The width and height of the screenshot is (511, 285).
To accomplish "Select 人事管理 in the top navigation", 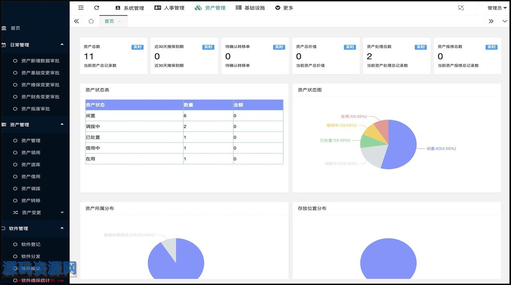I will pos(169,8).
